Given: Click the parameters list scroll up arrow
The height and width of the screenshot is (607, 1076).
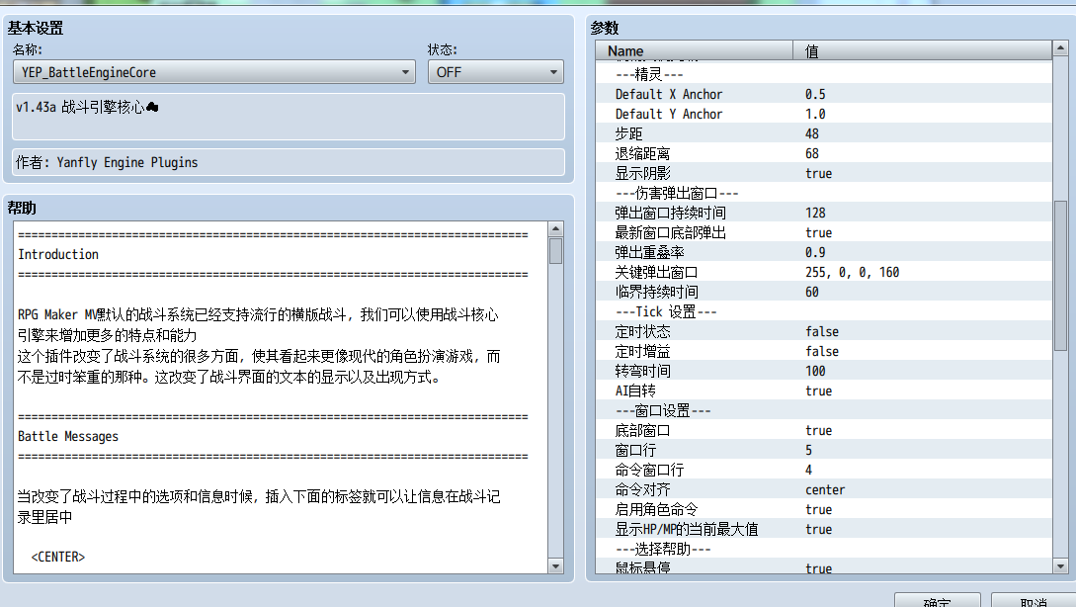Looking at the screenshot, I should click(x=1060, y=48).
